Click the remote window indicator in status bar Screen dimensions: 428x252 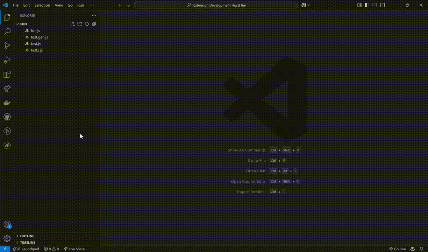click(5, 249)
